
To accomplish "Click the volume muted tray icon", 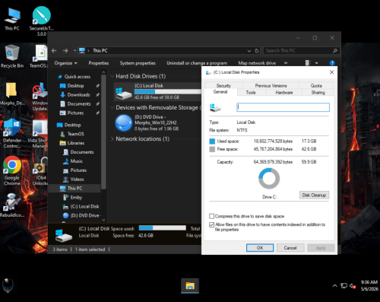I will (x=353, y=286).
